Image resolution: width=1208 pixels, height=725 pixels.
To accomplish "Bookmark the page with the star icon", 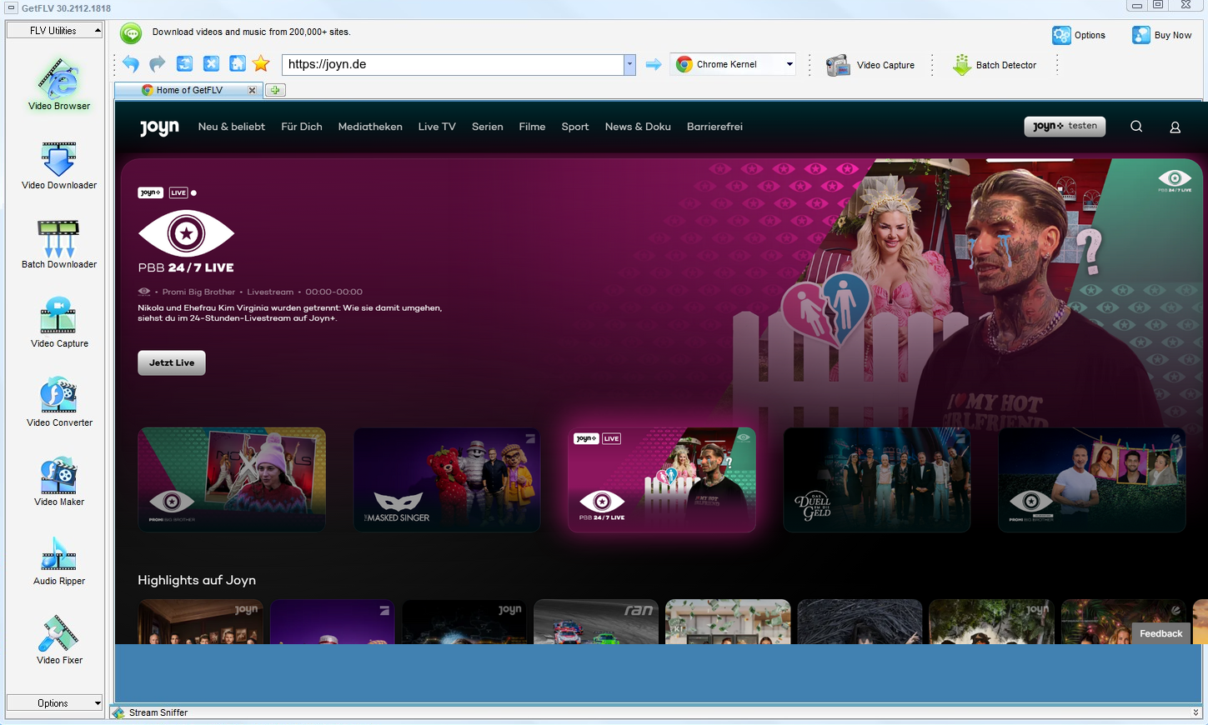I will (x=261, y=64).
